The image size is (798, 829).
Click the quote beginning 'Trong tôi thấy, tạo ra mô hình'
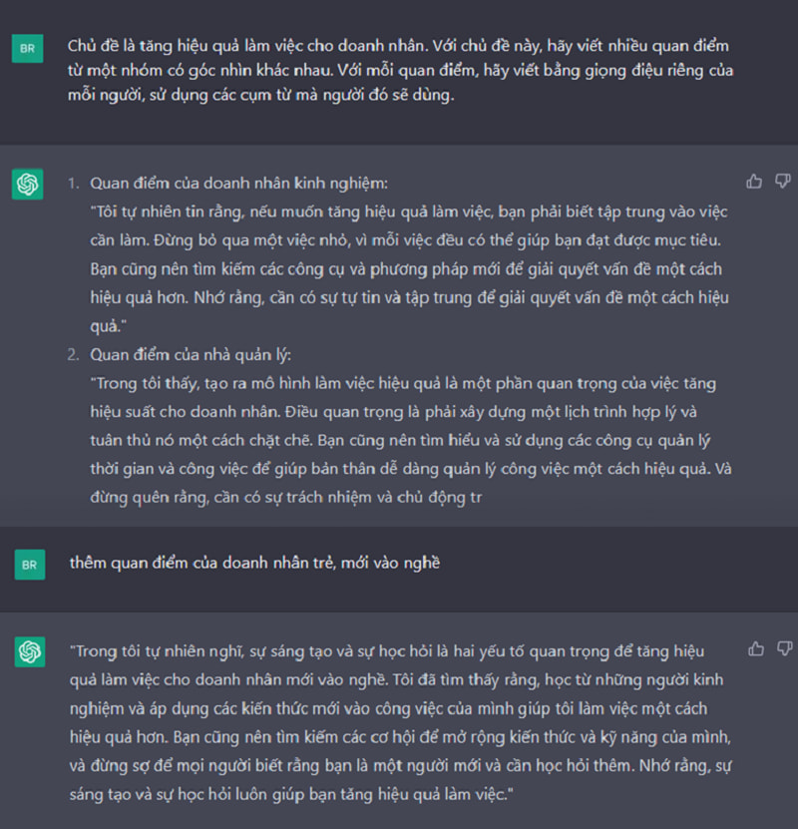(x=411, y=440)
